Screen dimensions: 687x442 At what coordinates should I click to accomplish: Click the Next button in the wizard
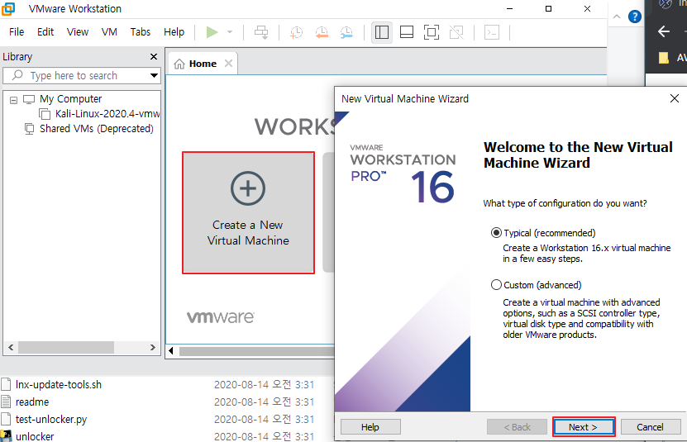pyautogui.click(x=583, y=426)
